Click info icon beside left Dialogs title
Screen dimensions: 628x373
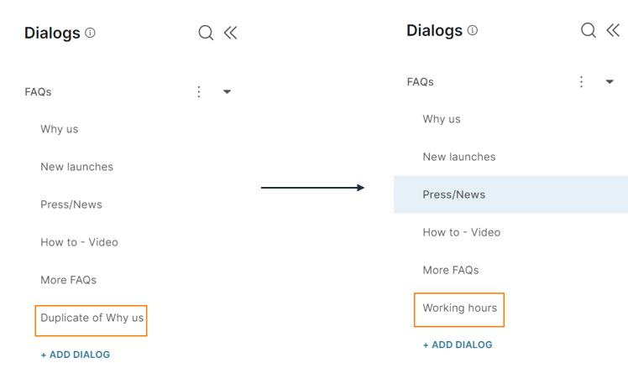click(90, 33)
